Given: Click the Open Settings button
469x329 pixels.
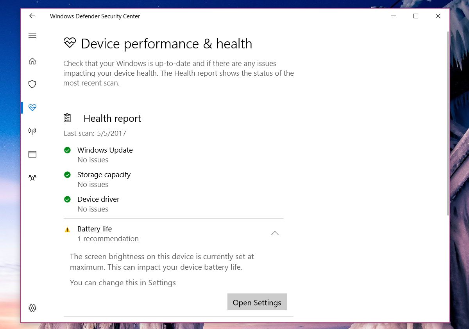Looking at the screenshot, I should pyautogui.click(x=257, y=302).
